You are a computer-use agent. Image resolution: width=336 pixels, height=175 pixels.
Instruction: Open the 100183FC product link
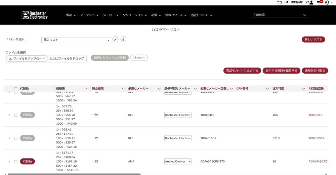[x=316, y=115]
